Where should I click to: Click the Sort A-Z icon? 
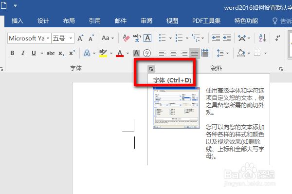[262, 38]
